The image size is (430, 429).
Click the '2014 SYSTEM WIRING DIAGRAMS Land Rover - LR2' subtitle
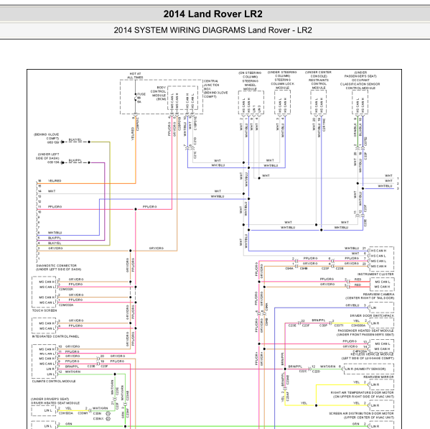[x=212, y=30]
